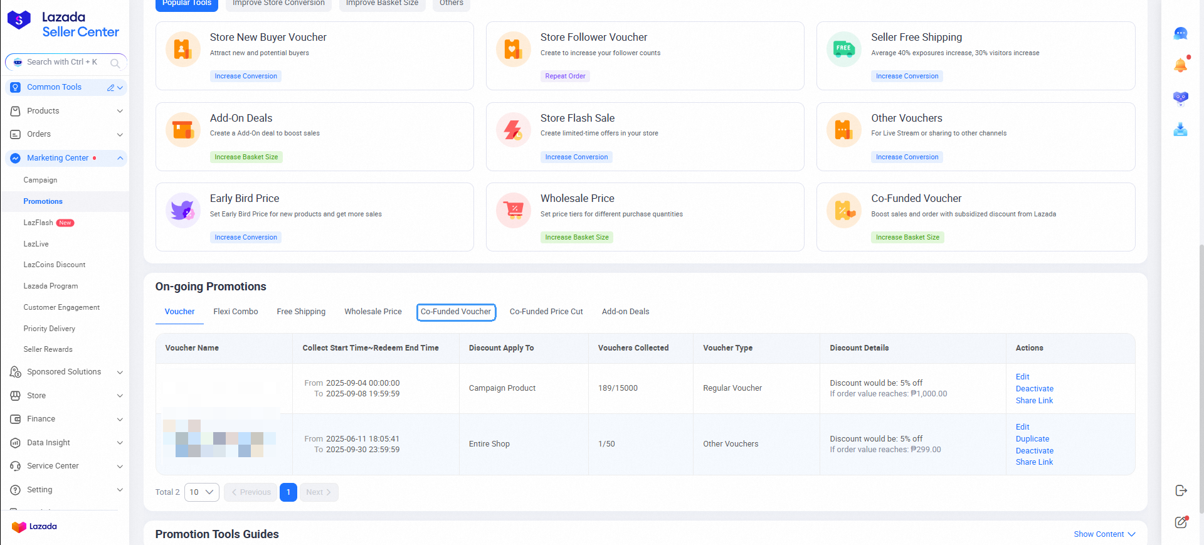Screen dimensions: 1204x545
Task: Deactivate the Entire Shop voucher
Action: click(x=1035, y=451)
